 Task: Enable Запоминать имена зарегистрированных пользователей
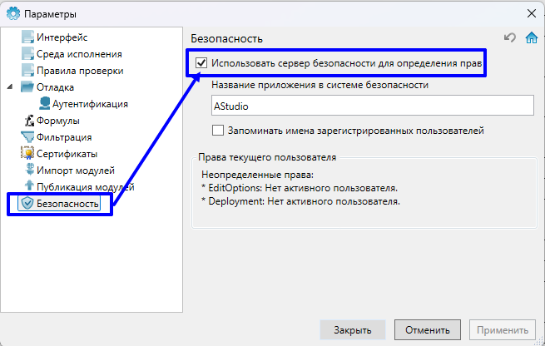218,131
